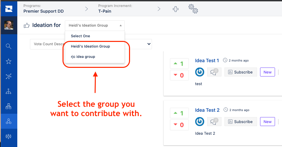This screenshot has width=282, height=147.
Task: Click Idea Test 1 author avatar
Action: pyautogui.click(x=200, y=72)
